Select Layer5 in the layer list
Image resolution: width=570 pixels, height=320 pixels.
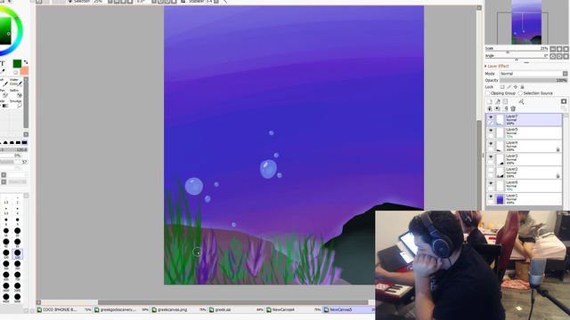pos(525,132)
